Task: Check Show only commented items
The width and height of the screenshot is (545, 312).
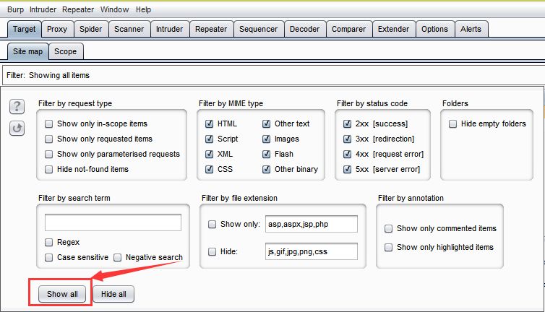Action: [x=389, y=229]
